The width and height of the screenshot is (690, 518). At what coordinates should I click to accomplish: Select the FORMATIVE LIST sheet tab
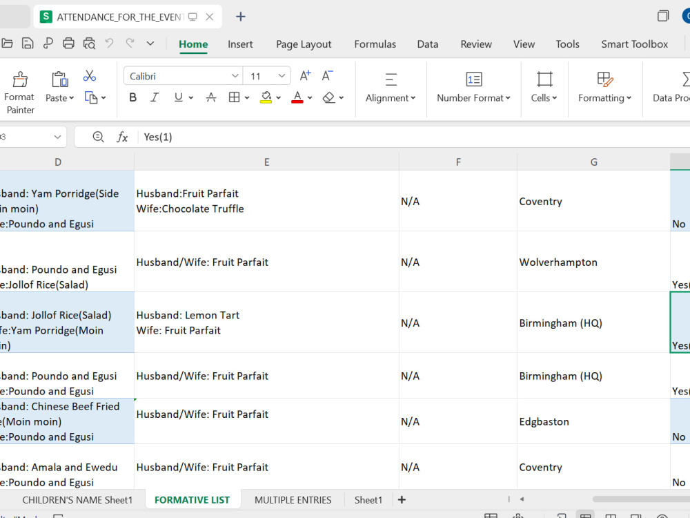pos(192,500)
